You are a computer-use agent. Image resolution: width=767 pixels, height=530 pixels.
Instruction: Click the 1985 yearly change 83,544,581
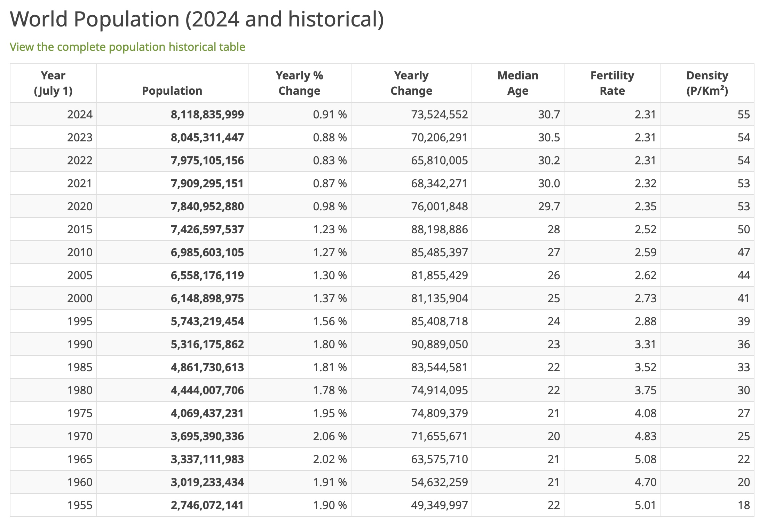(439, 367)
